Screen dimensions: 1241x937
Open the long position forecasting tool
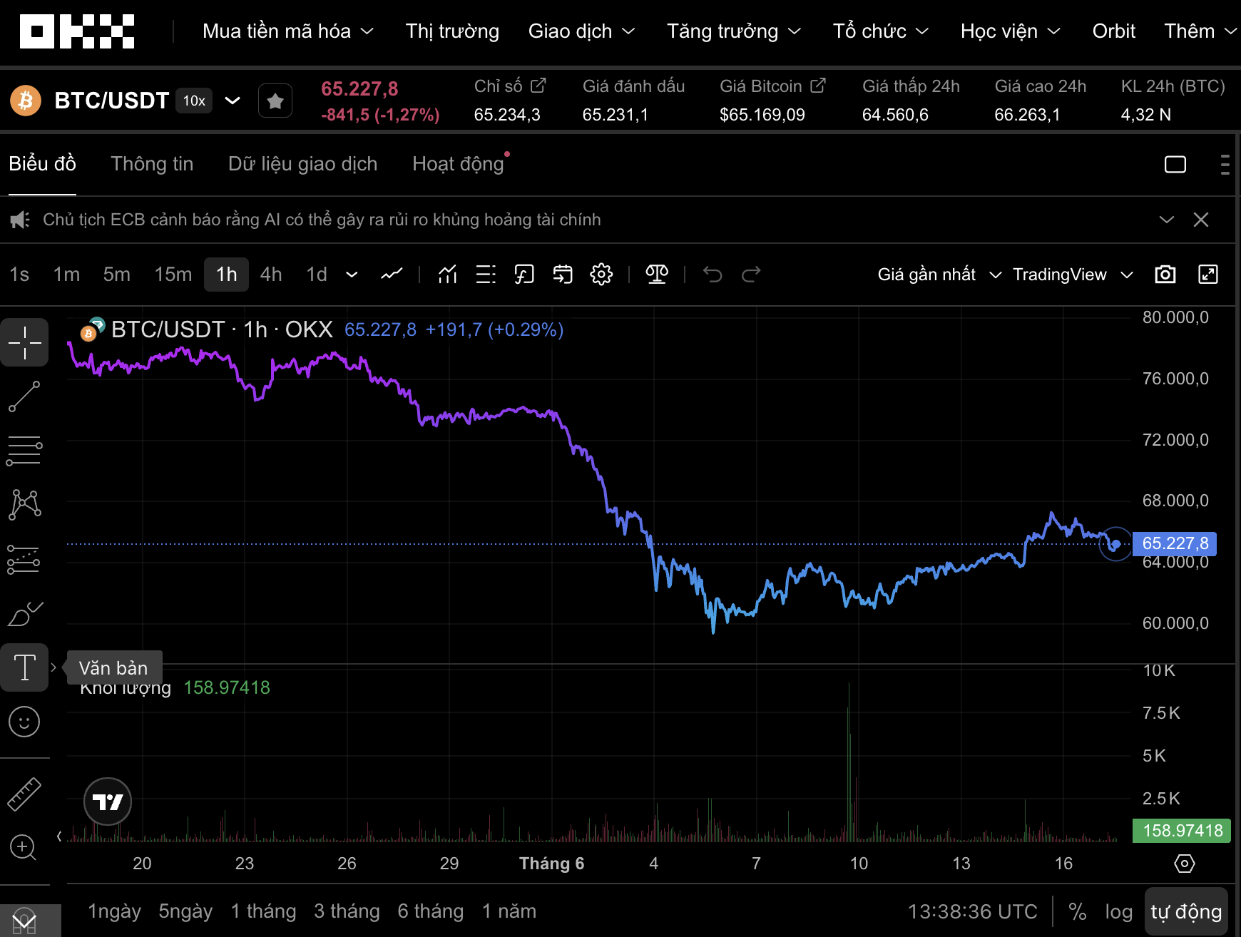(x=24, y=559)
